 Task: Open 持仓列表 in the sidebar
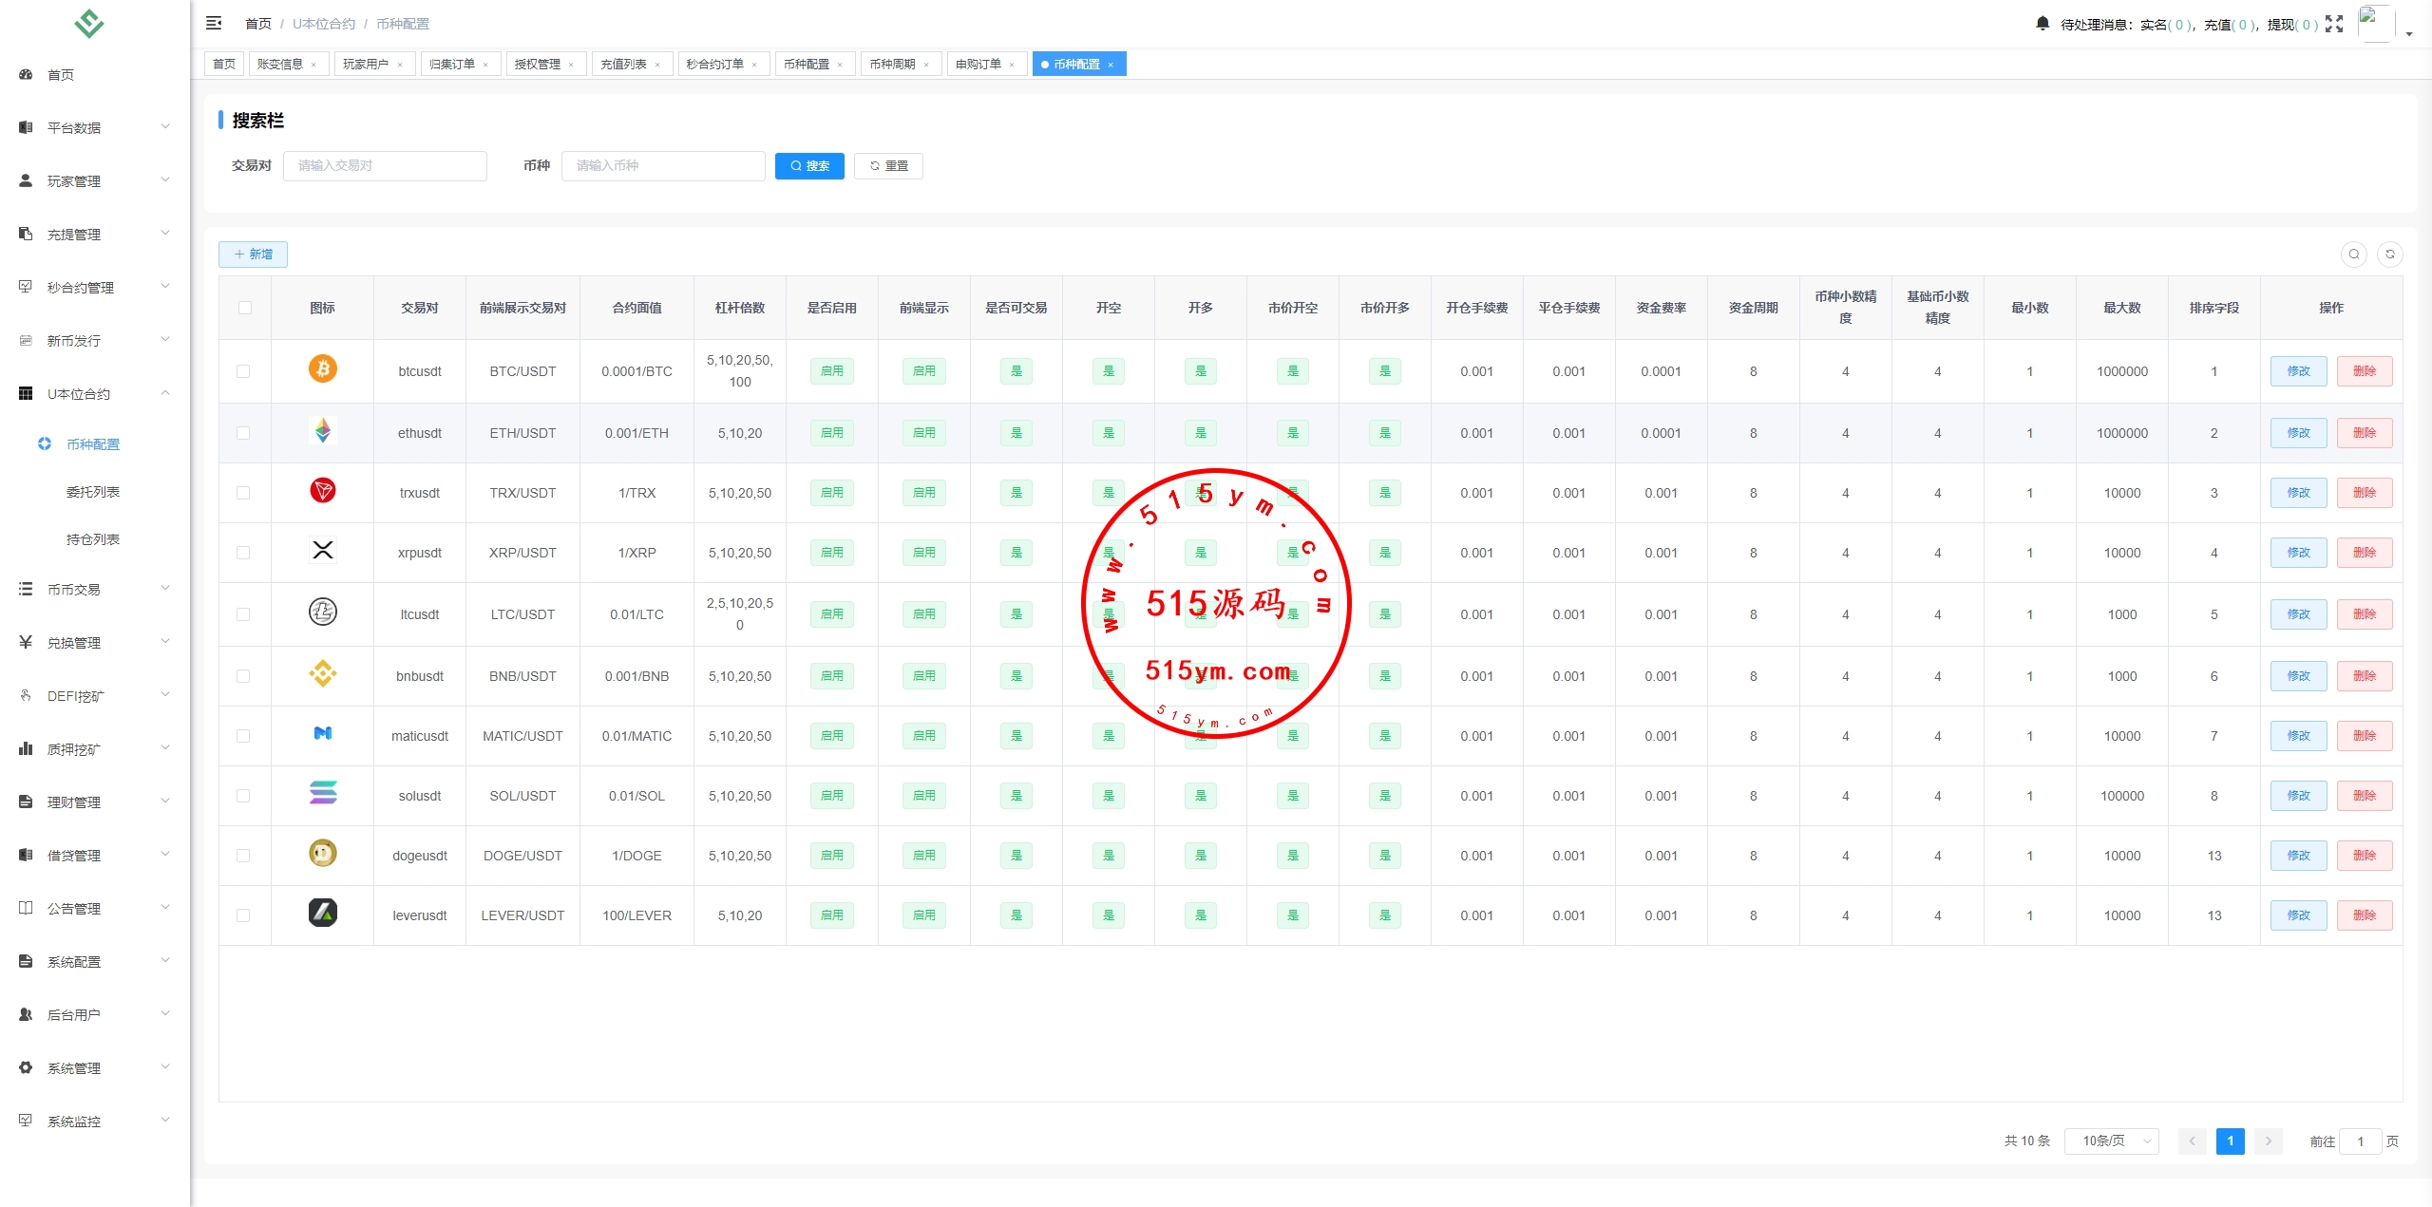(x=93, y=539)
